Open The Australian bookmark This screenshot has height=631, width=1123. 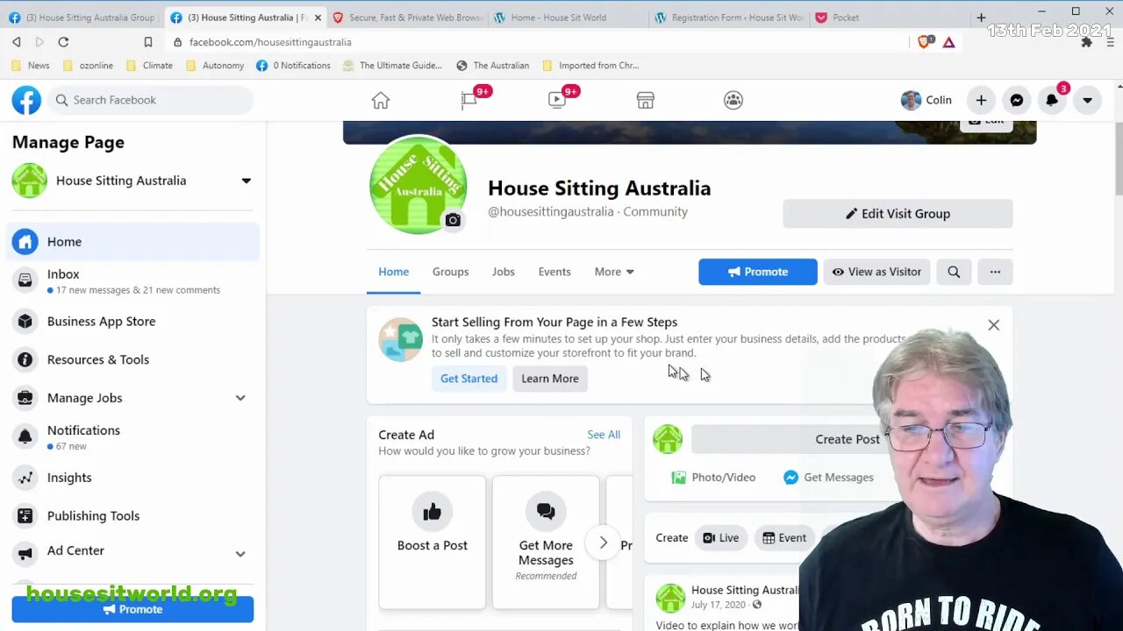point(492,66)
